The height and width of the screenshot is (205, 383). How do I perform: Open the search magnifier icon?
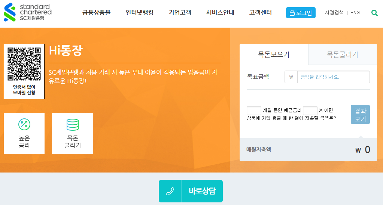[x=374, y=13]
